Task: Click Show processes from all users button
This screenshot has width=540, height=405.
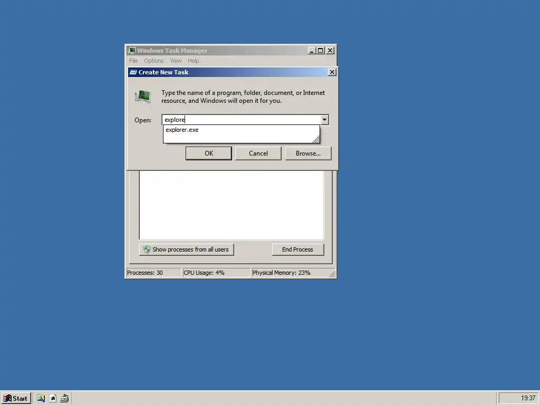Action: pos(186,249)
